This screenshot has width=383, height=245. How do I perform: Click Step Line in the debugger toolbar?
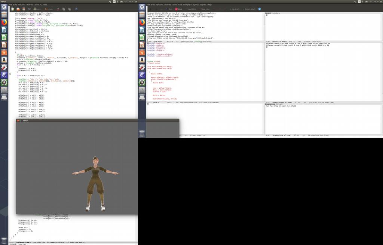[204, 9]
